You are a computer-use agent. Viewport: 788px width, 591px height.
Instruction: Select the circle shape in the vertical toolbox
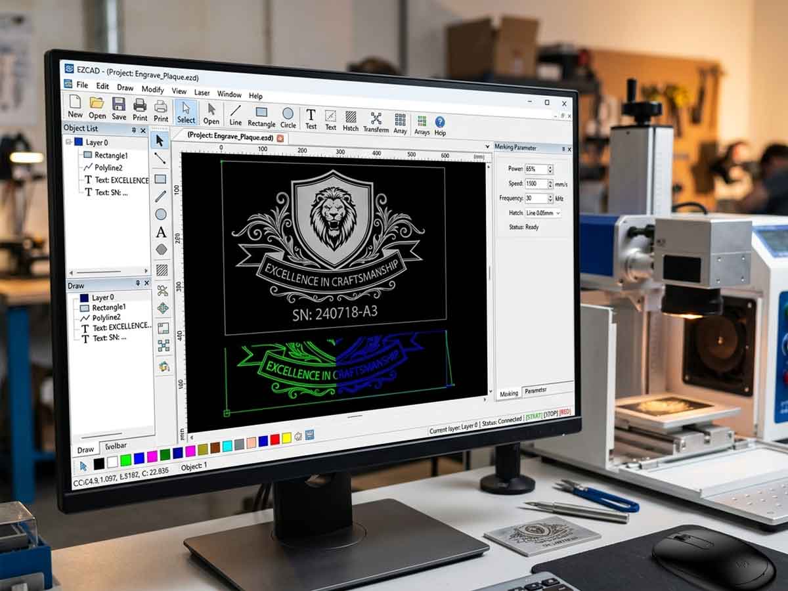click(x=161, y=214)
